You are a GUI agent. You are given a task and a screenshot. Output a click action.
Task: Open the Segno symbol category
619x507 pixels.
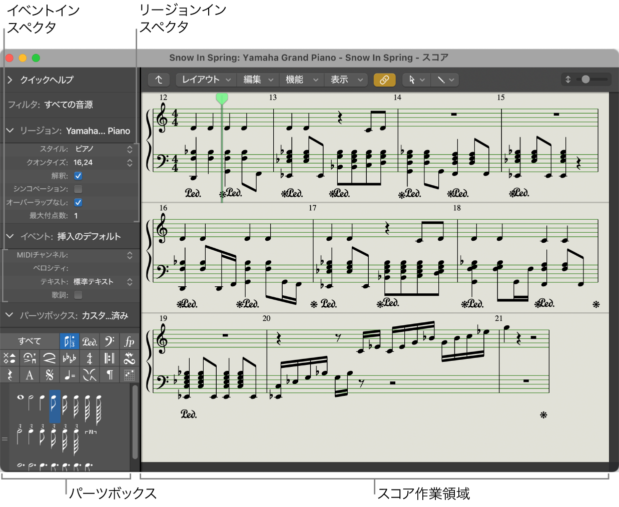[49, 374]
